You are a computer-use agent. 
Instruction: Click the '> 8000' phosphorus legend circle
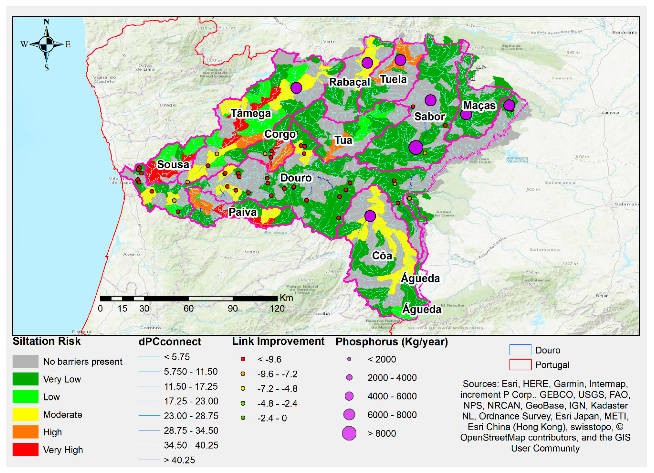click(x=349, y=433)
